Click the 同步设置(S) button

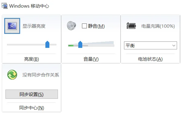pos(32,94)
